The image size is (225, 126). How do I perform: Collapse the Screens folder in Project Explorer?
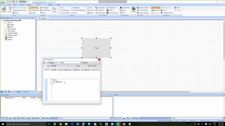point(4,22)
